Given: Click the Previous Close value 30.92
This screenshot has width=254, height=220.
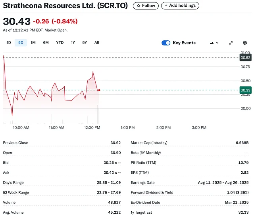Looking at the screenshot, I should 115,143.
